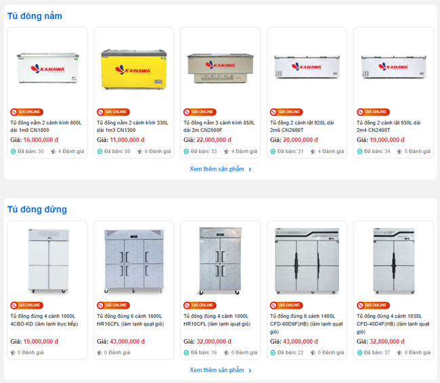This screenshot has height=383, width=440.
Task: Open the Tủ đông đứng category heading
Action: [37, 209]
